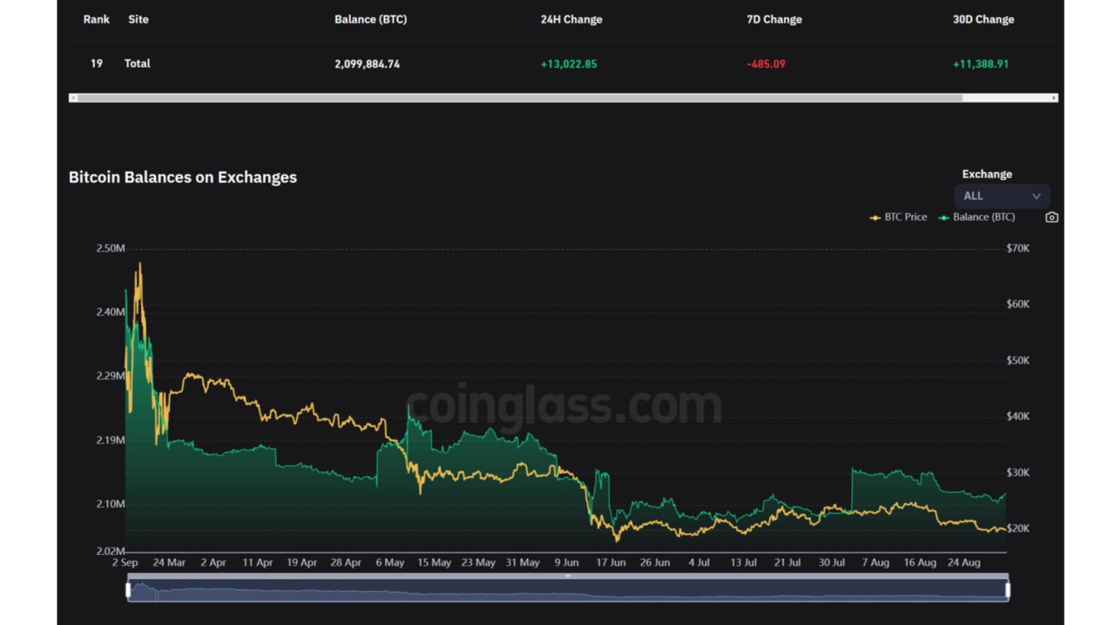Click the 30D Change column header
The height and width of the screenshot is (625, 1115).
pos(983,19)
